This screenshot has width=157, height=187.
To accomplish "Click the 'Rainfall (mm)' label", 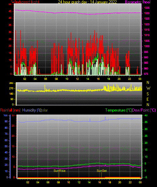I will click(10, 110).
